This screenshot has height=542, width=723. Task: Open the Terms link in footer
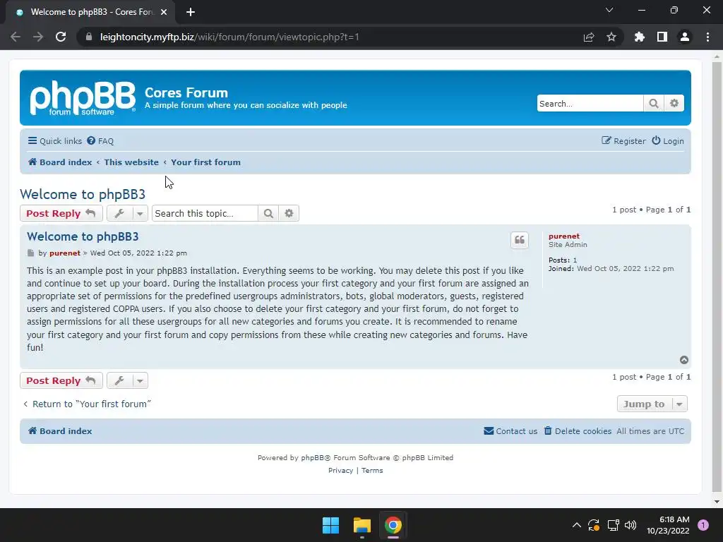point(372,471)
